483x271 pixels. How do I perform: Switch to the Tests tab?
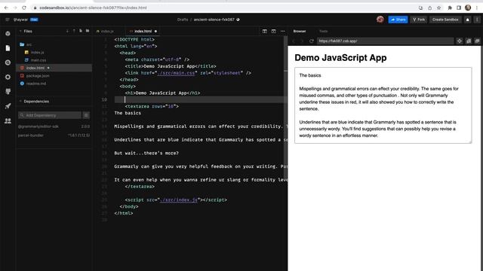[x=323, y=32]
